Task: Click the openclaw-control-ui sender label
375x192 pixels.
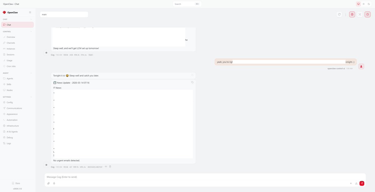Action: click(x=336, y=68)
